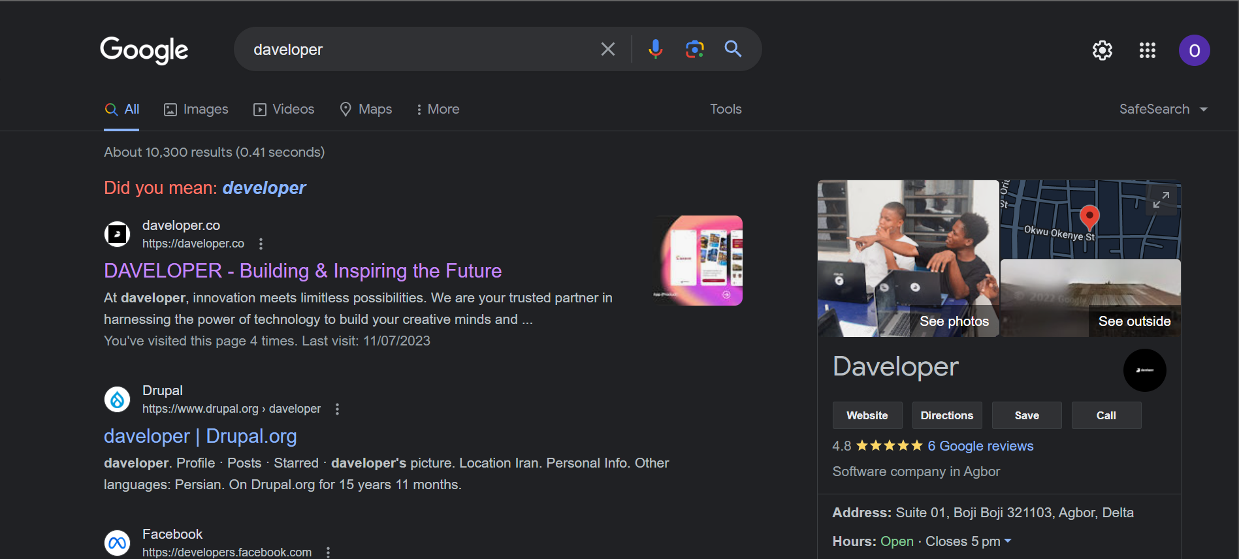This screenshot has width=1239, height=559.
Task: Click the suggested spelling developer link
Action: pos(264,188)
